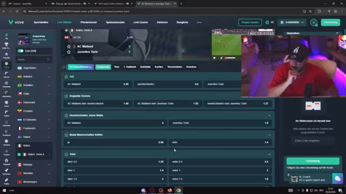Favorite the Beide Mannschaften treffen star
346x194 pixels.
[x=66, y=135]
